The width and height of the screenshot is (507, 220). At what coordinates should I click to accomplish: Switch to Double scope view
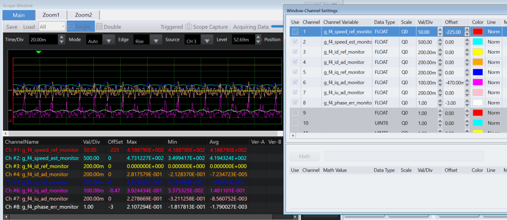coord(99,27)
